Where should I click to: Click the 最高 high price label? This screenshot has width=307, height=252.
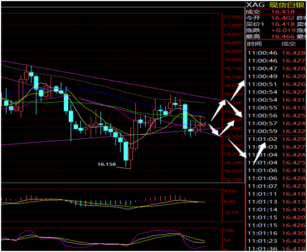(x=253, y=36)
